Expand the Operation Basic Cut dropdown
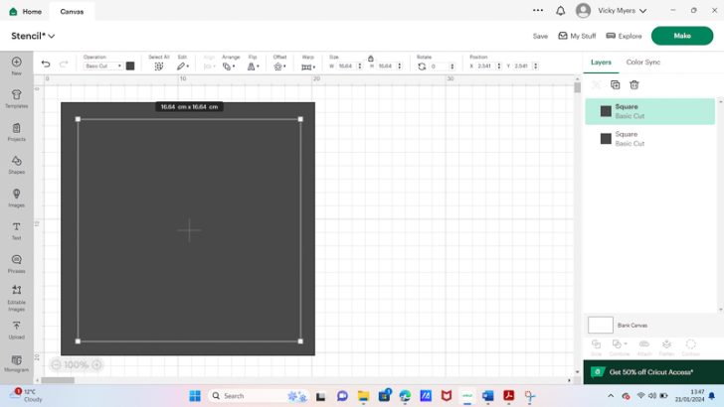This screenshot has height=407, width=724. [x=102, y=66]
